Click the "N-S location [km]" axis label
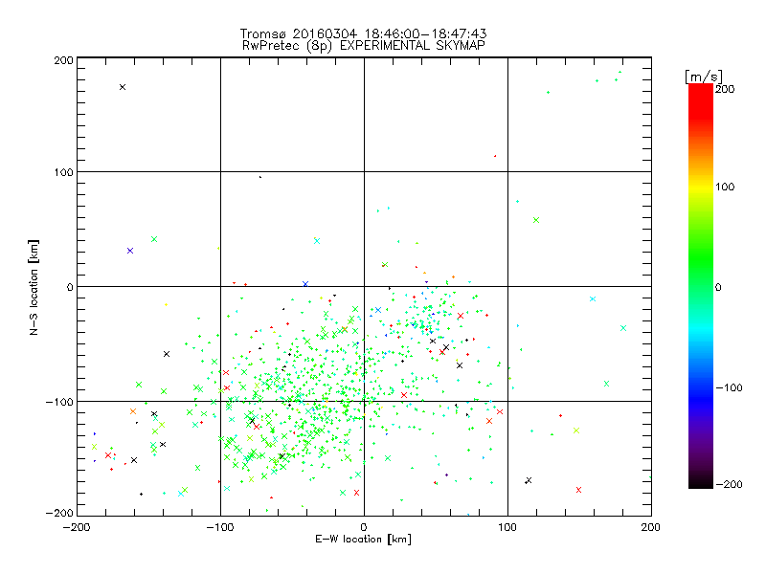This screenshot has width=766, height=574. (34, 287)
